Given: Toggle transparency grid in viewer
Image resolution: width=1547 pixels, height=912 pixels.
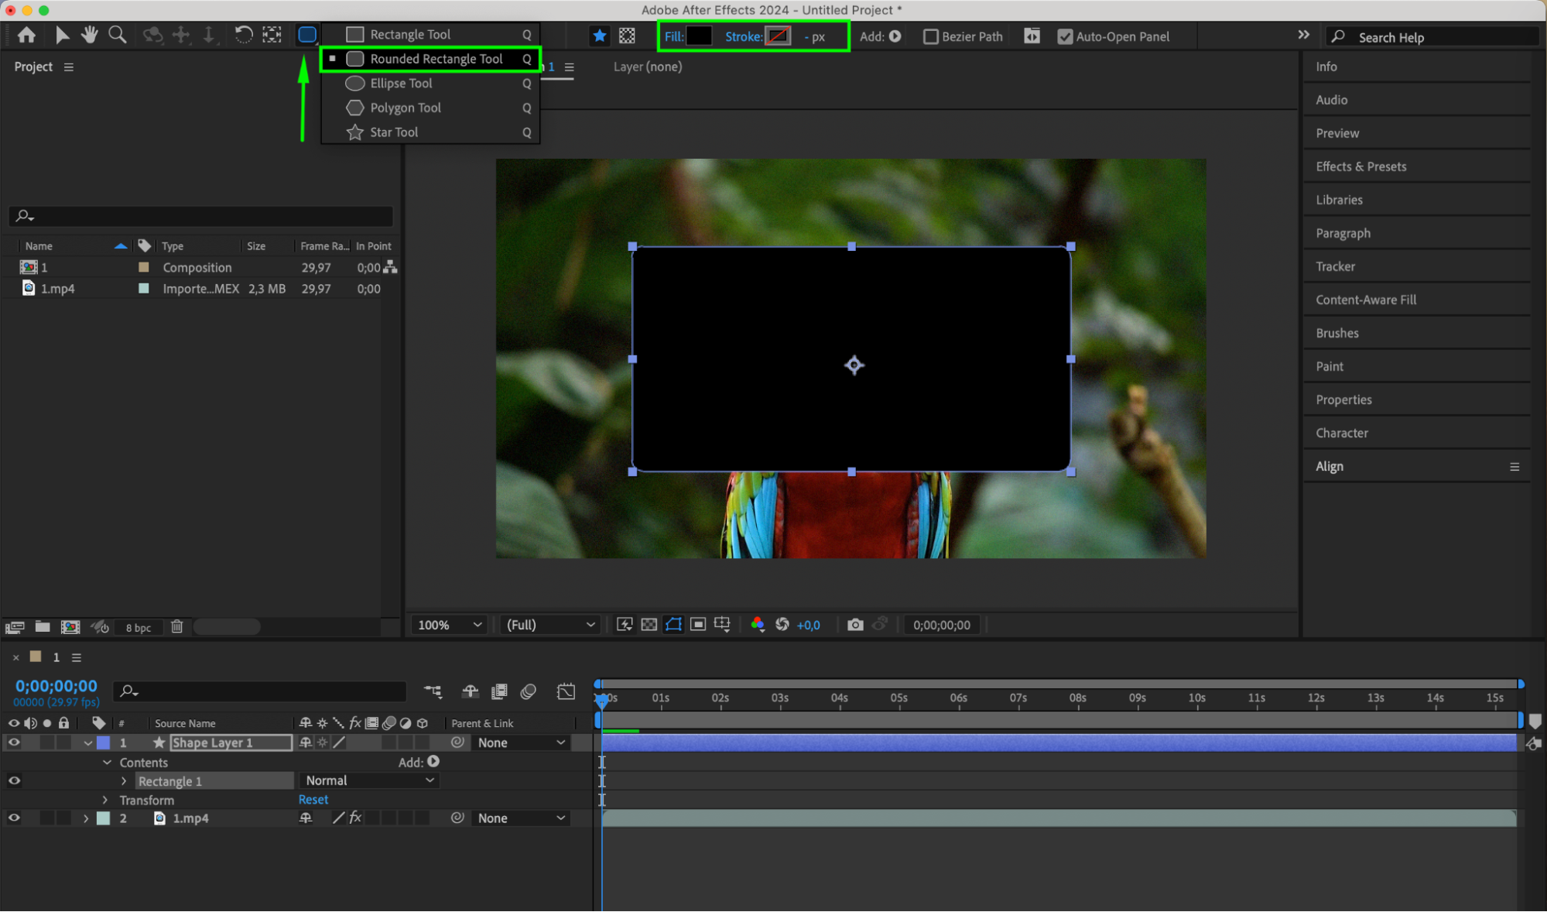Looking at the screenshot, I should [649, 625].
